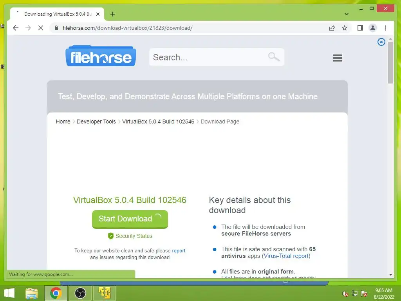Viewport: 401px width, 301px height.
Task: Go back using the browser back arrow
Action: click(16, 28)
